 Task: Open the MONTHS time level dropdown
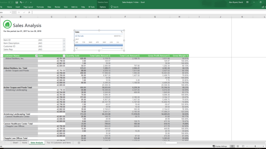[118, 36]
